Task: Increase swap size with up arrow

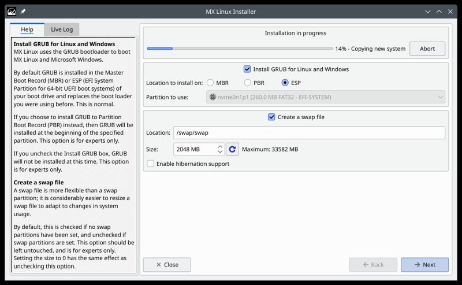Action: (220, 146)
